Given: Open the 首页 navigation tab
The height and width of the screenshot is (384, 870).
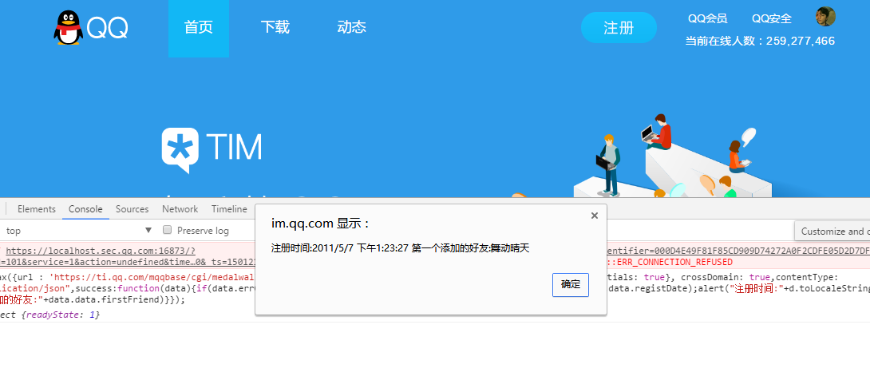Looking at the screenshot, I should [x=199, y=28].
